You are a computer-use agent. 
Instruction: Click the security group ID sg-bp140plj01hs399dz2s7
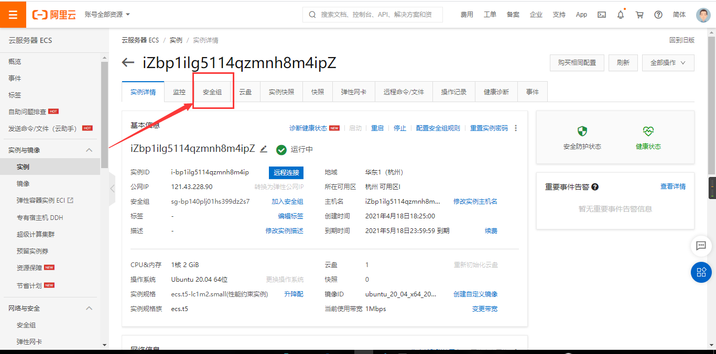pyautogui.click(x=210, y=202)
